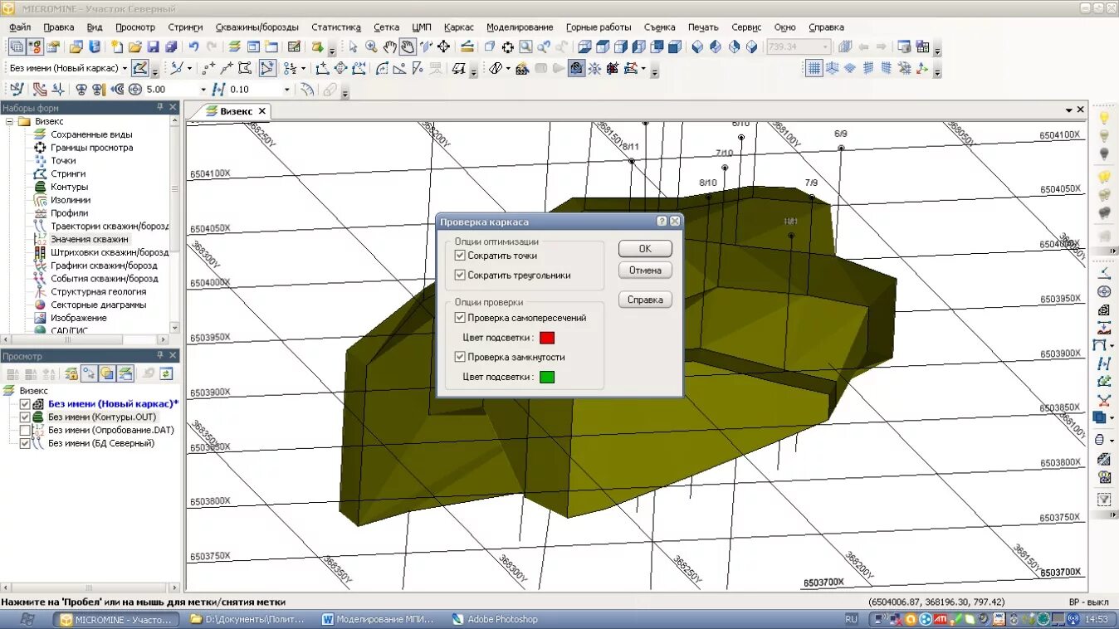
Task: Open the view tabs list dropdown arrow
Action: pyautogui.click(x=1069, y=110)
